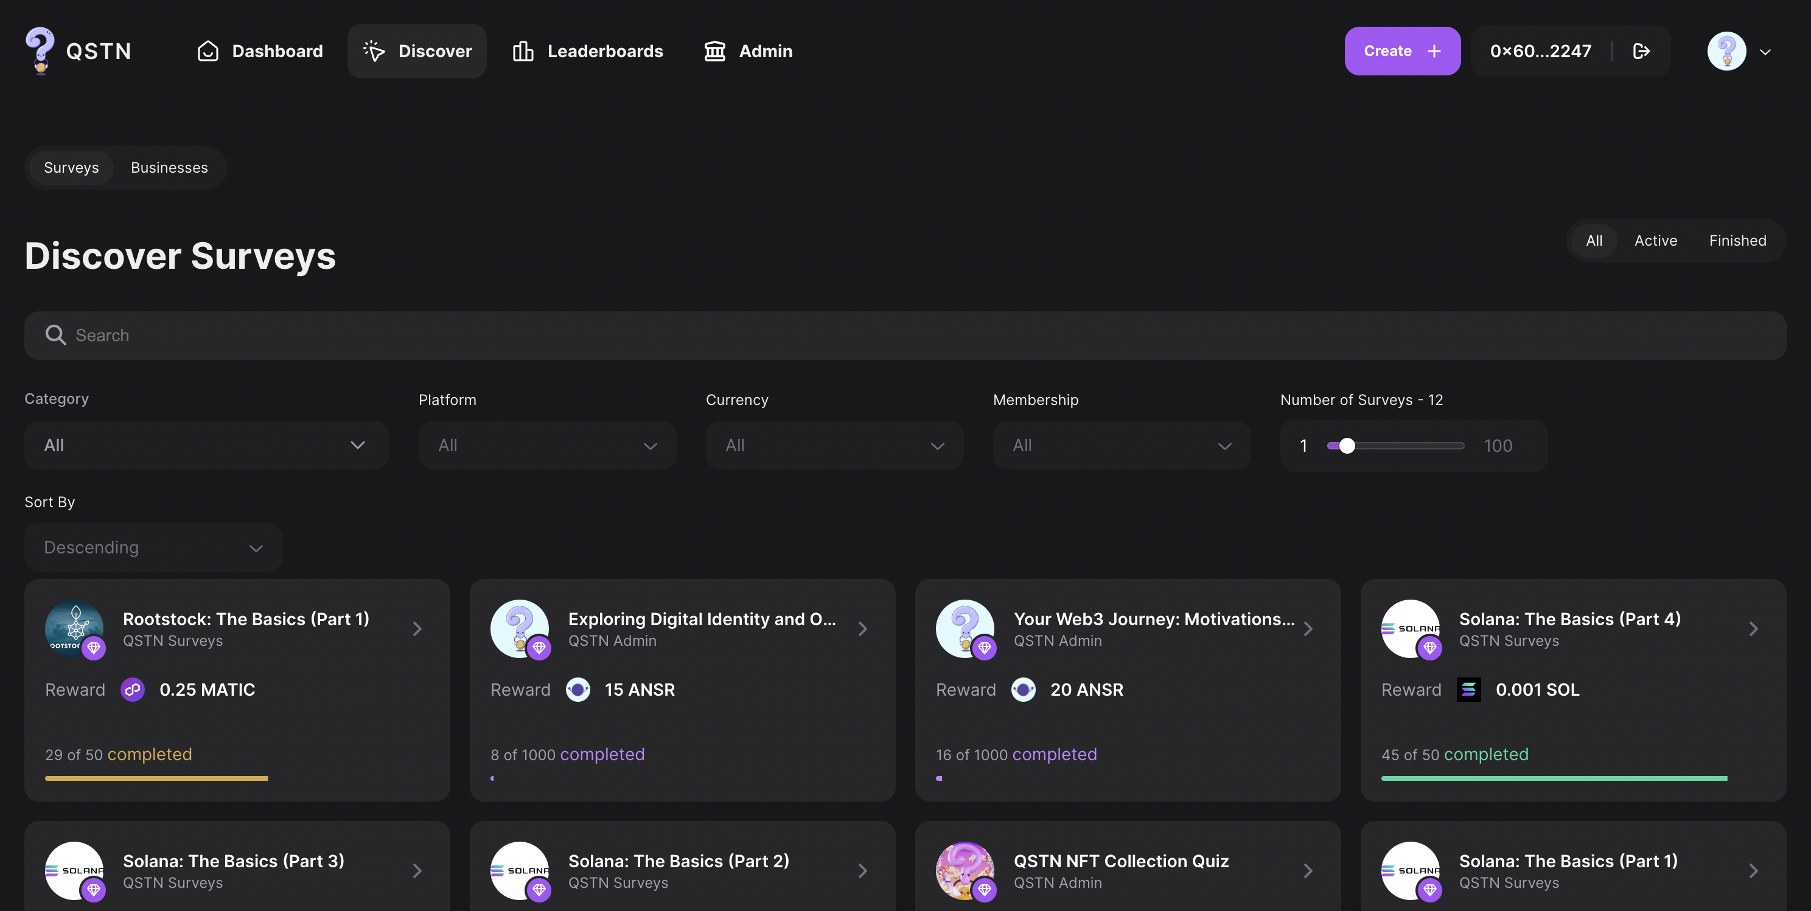Click the logout icon beside wallet address
This screenshot has height=911, width=1811.
point(1641,51)
